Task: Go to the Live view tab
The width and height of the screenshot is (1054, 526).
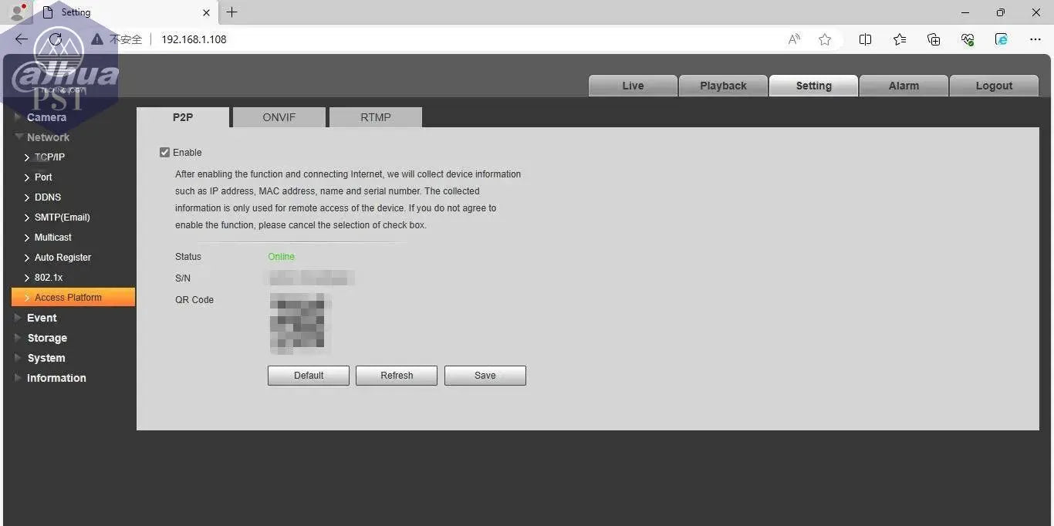Action: (633, 86)
